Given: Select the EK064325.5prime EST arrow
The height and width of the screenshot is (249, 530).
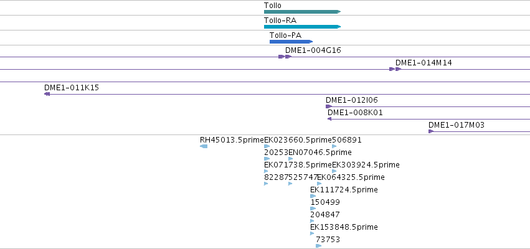Looking at the screenshot, I should point(319,184).
